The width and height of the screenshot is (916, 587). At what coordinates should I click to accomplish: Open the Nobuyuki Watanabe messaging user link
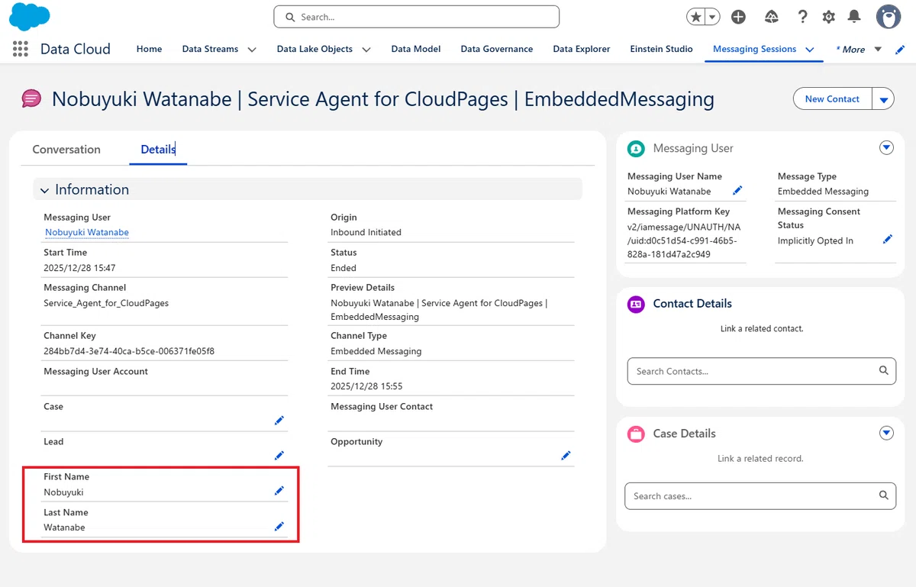click(x=87, y=232)
